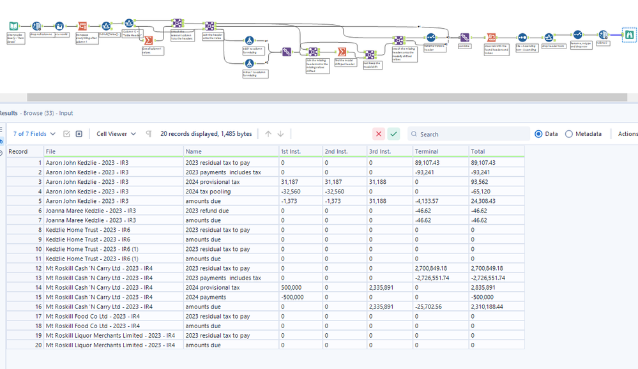Select the Input Data tool on canvas

pos(14,26)
